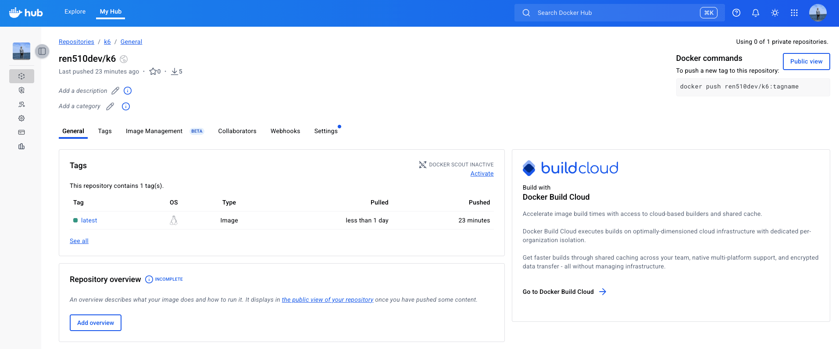Screen dimensions: 839x349
Task: Open the notifications bell
Action: click(x=756, y=13)
